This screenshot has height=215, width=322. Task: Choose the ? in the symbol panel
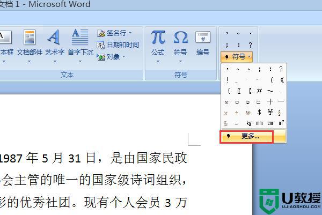[281, 69]
